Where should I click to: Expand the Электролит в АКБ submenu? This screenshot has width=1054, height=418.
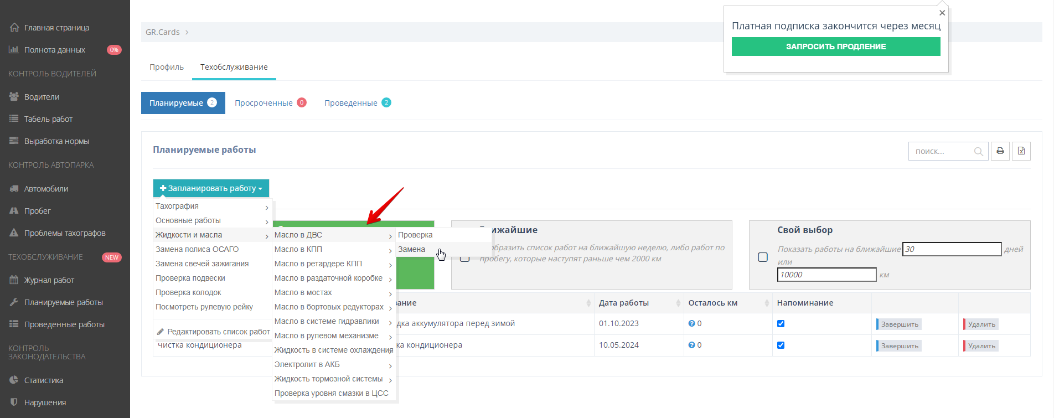pyautogui.click(x=334, y=364)
